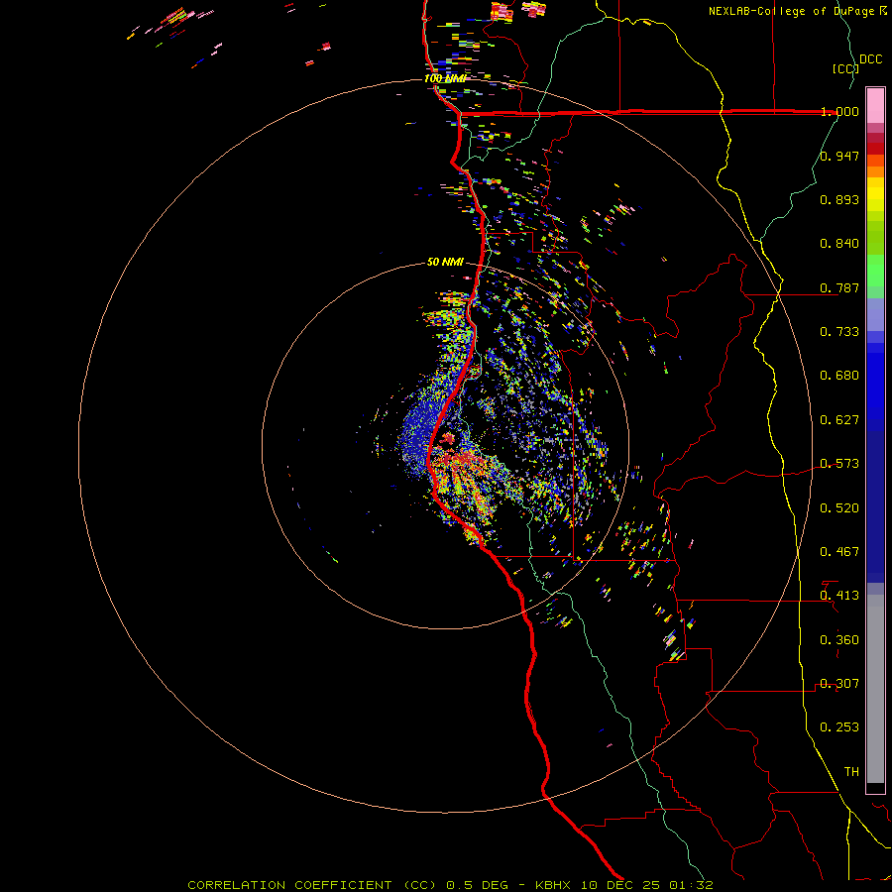This screenshot has height=892, width=892.
Task: Click the 0.573 scale value
Action: (839, 464)
